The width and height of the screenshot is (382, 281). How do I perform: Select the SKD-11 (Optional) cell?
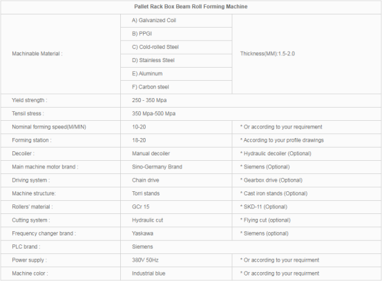307,207
